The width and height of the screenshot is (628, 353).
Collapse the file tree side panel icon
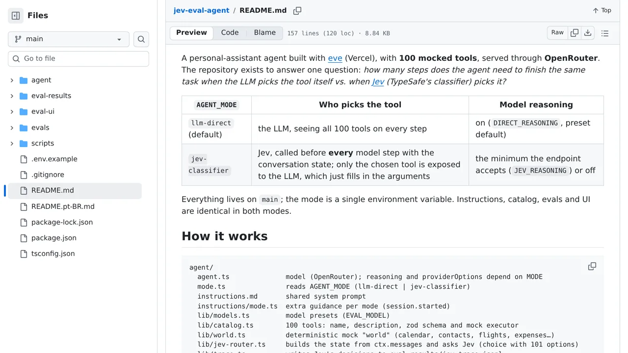coord(16,16)
